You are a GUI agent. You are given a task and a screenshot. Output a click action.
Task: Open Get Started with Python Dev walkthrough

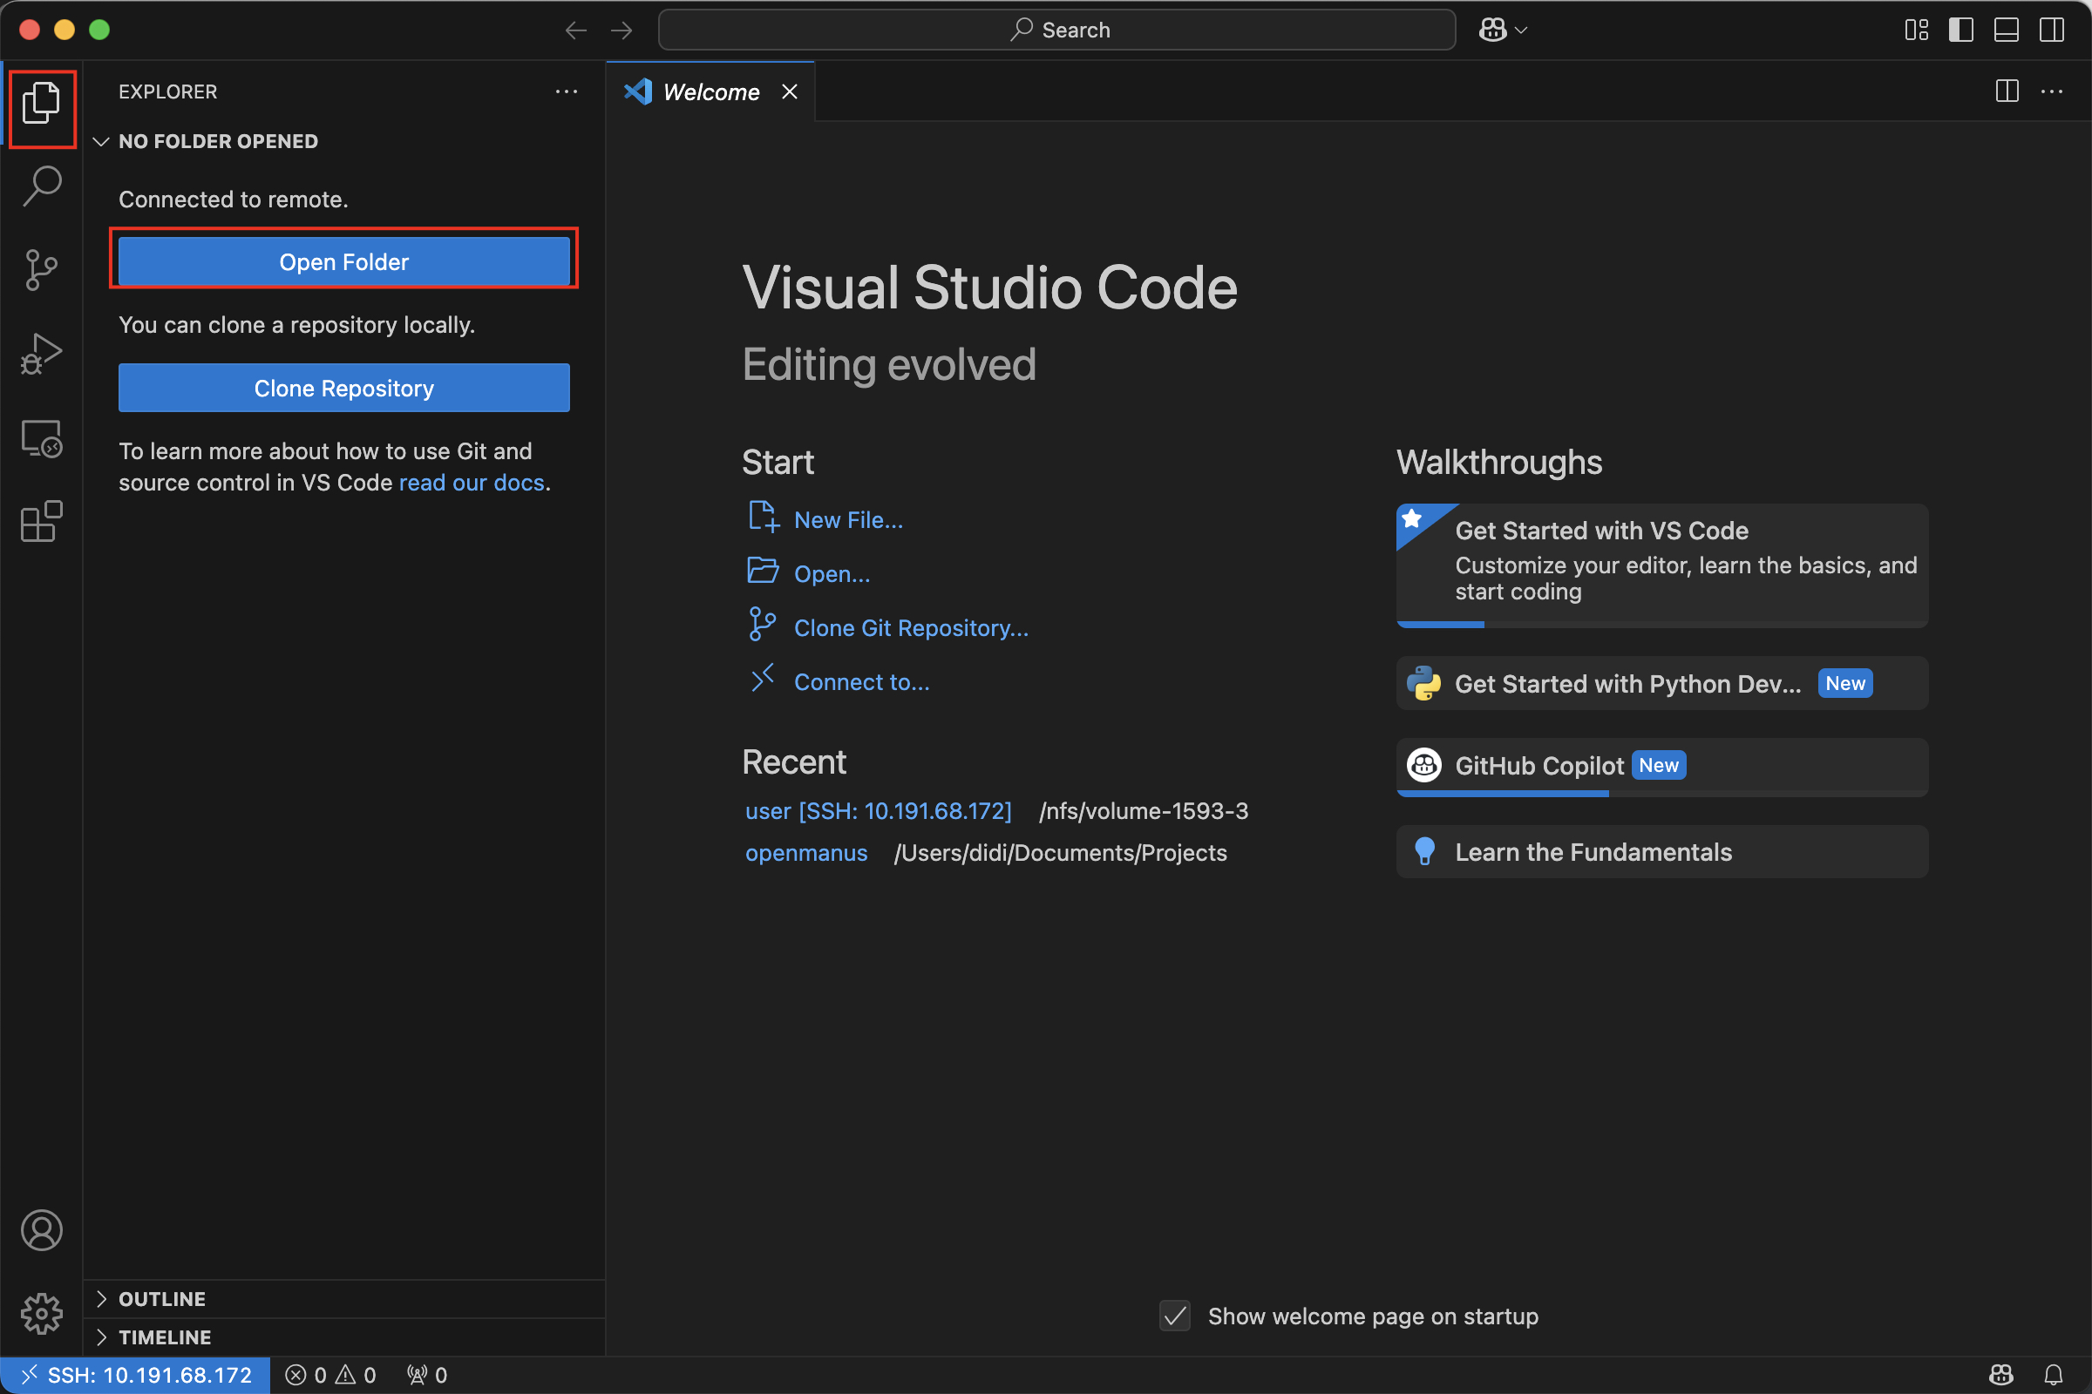(1662, 684)
